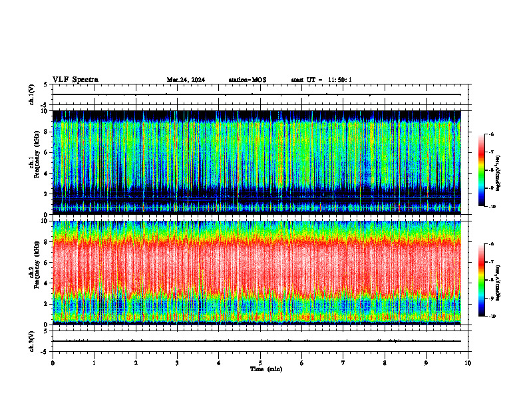This screenshot has width=527, height=407.
Task: Click time axis tick label "2"
Action: (136, 363)
